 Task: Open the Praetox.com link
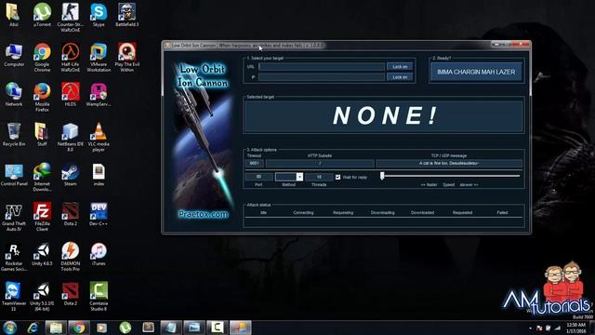(204, 215)
